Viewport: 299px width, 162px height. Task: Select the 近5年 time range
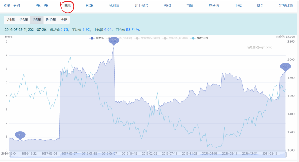37,20
